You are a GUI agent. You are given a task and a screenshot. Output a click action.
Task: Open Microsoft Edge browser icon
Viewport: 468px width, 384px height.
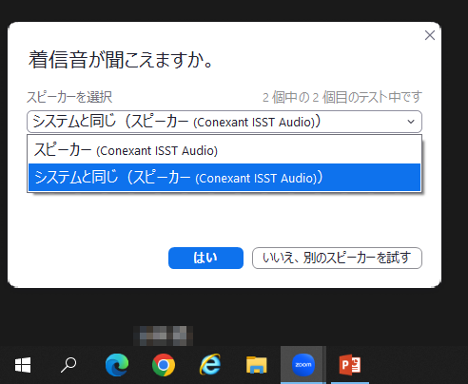pos(117,365)
